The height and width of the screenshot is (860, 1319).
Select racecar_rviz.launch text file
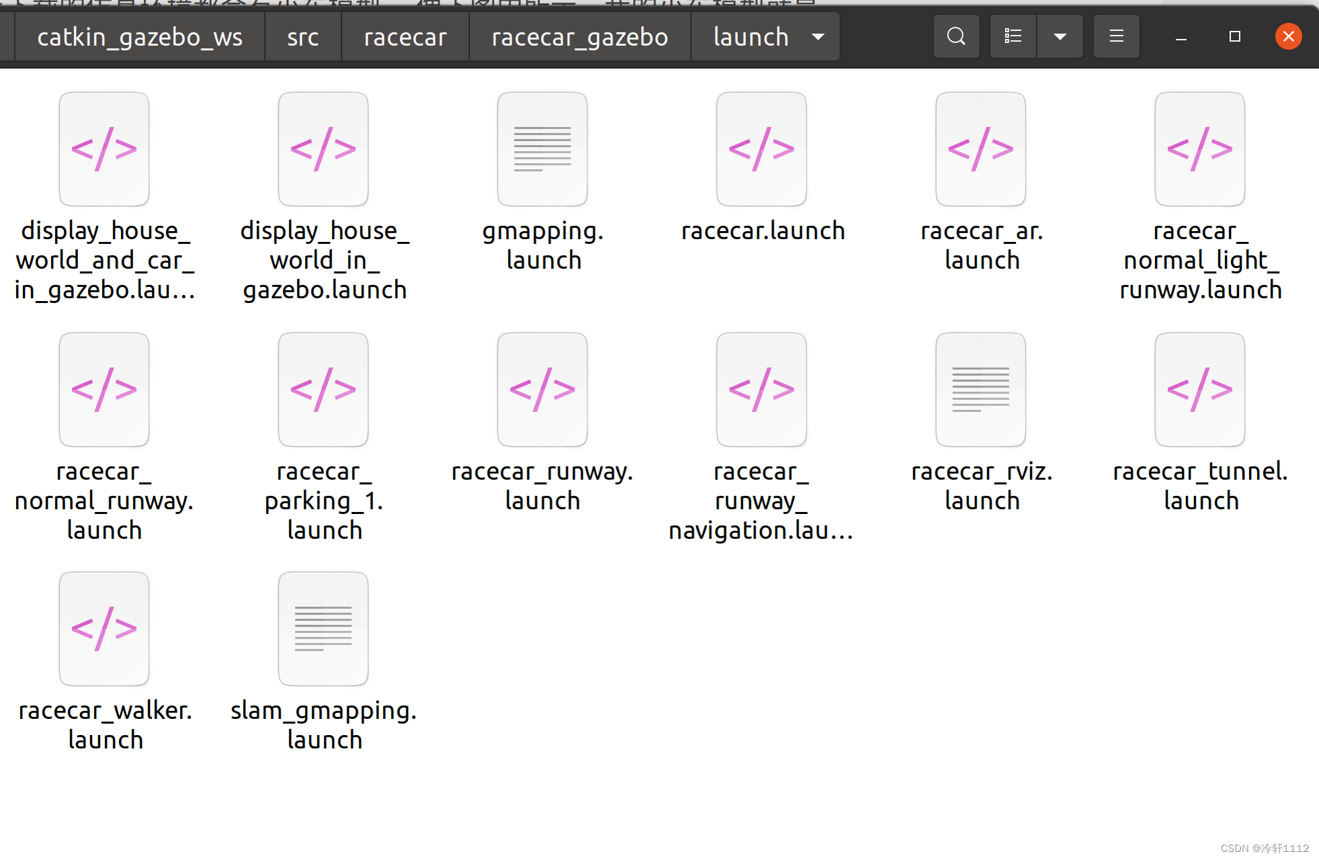(980, 390)
